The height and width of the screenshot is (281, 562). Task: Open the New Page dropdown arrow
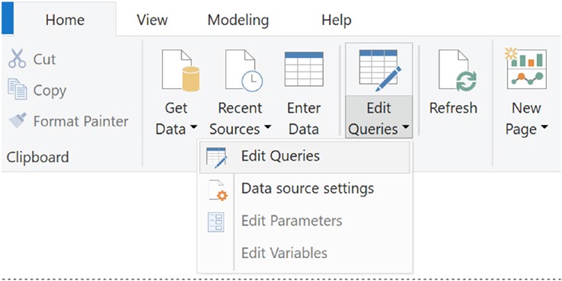[x=544, y=127]
